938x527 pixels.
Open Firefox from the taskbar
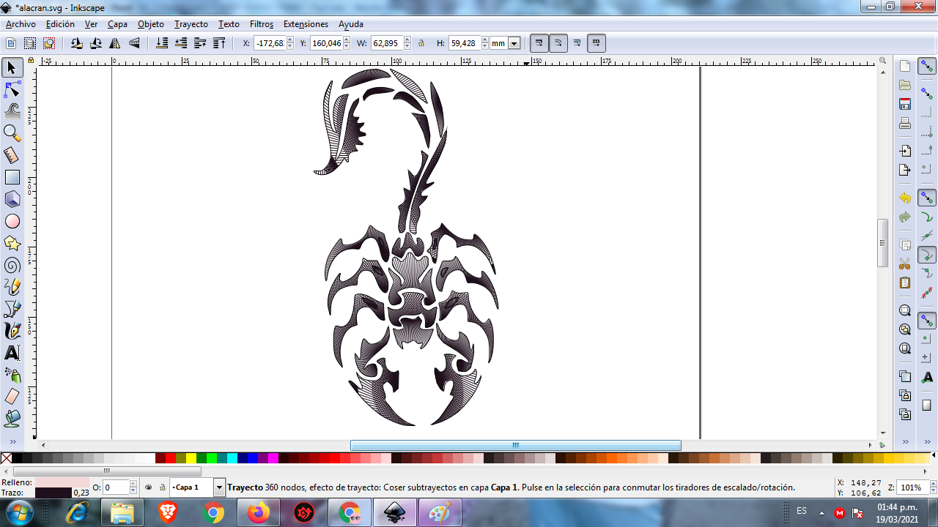coord(258,512)
